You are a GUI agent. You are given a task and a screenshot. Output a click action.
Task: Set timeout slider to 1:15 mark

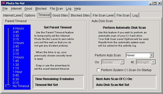click(16, 68)
